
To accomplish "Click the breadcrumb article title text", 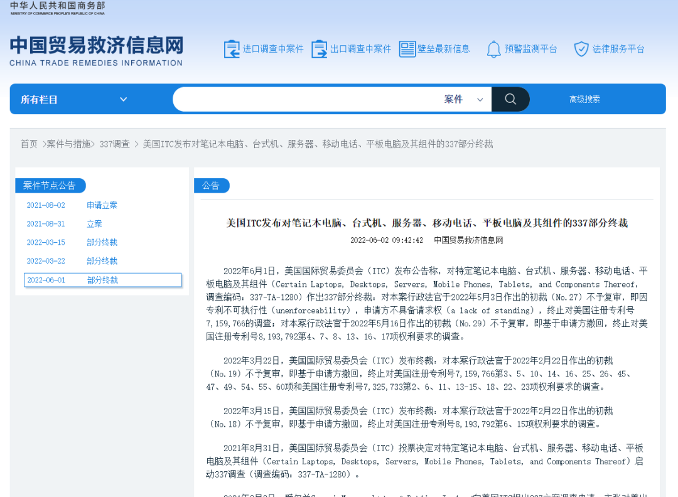I will [x=318, y=144].
